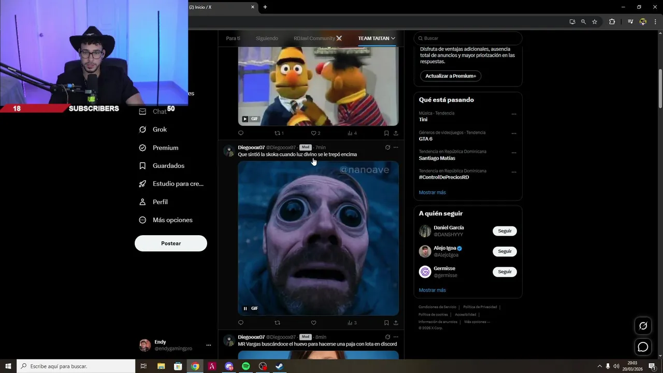663x373 pixels.
Task: Open Germisse's profile avatar
Action: (x=425, y=271)
